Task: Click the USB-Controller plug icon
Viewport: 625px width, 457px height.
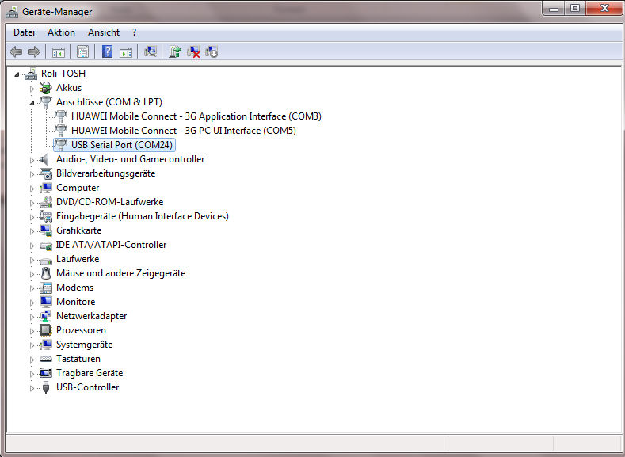Action: (x=46, y=387)
